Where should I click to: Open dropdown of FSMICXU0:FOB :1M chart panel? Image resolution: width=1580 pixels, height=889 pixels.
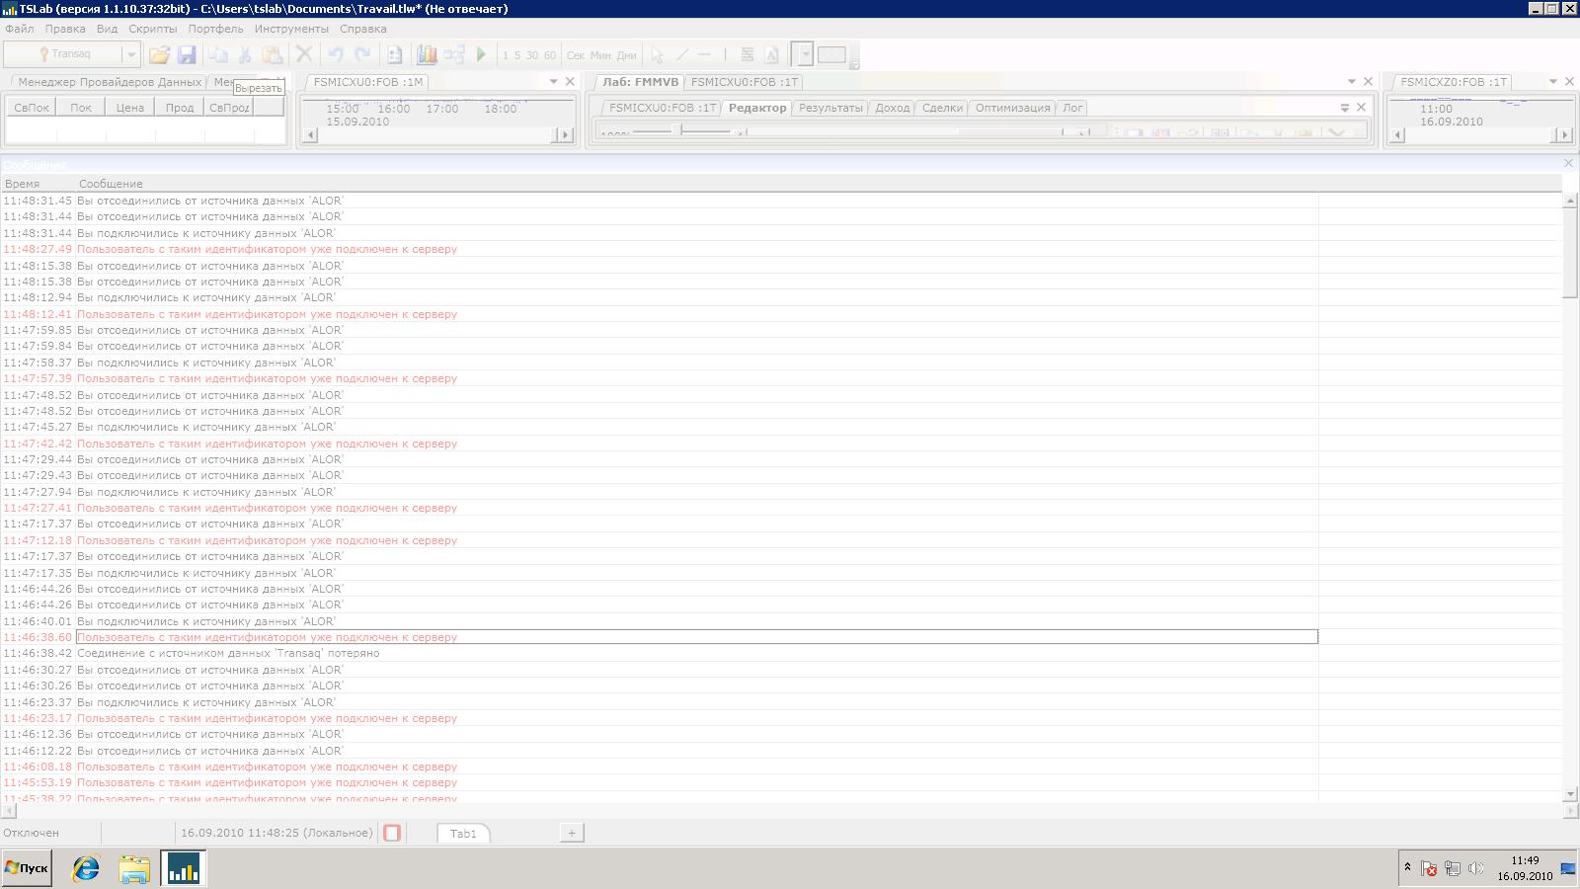click(554, 82)
